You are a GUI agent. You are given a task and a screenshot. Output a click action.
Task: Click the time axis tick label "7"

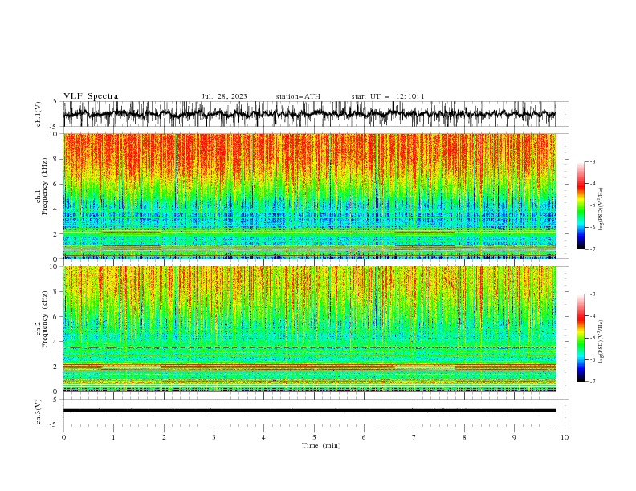tap(414, 437)
